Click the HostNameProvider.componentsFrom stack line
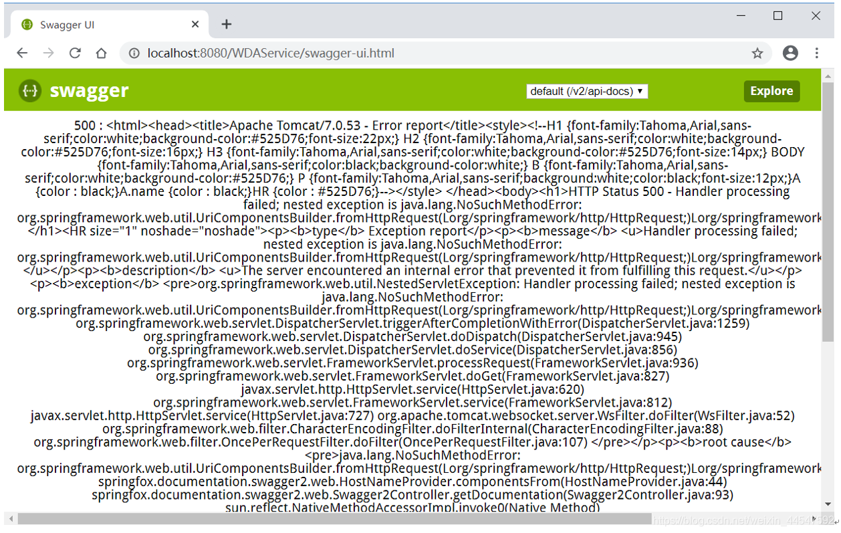Image resolution: width=841 pixels, height=533 pixels. click(412, 482)
